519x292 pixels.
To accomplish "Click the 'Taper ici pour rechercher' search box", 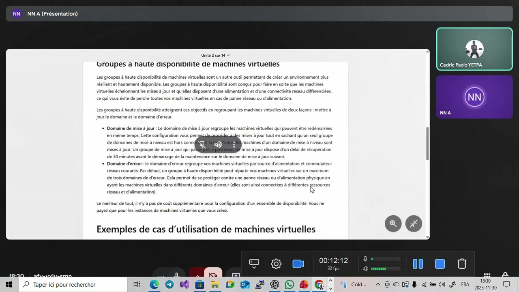I will [73, 285].
